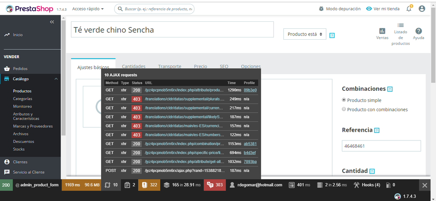The image size is (436, 201).
Task: Open Servicio al Cliente in sidebar
Action: pyautogui.click(x=29, y=172)
